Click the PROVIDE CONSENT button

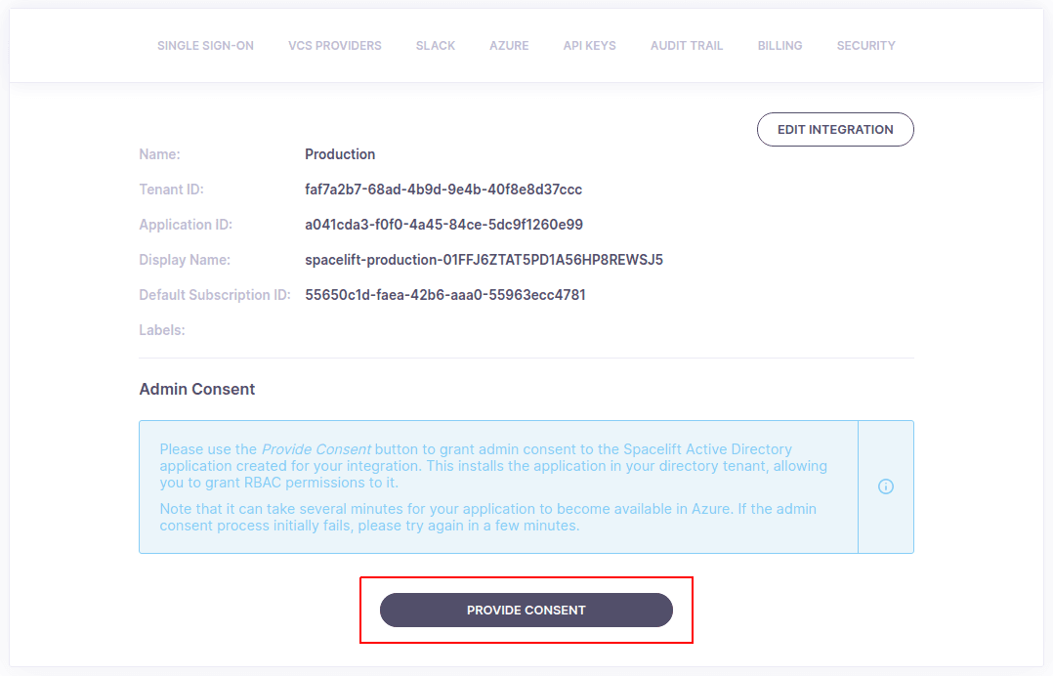coord(526,610)
